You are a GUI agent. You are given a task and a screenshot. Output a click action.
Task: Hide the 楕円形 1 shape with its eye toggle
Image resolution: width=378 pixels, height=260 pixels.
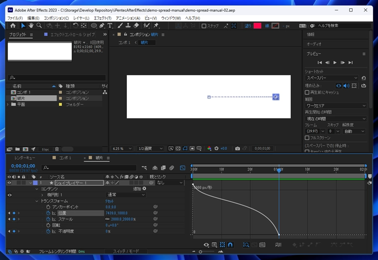pyautogui.click(x=9, y=195)
